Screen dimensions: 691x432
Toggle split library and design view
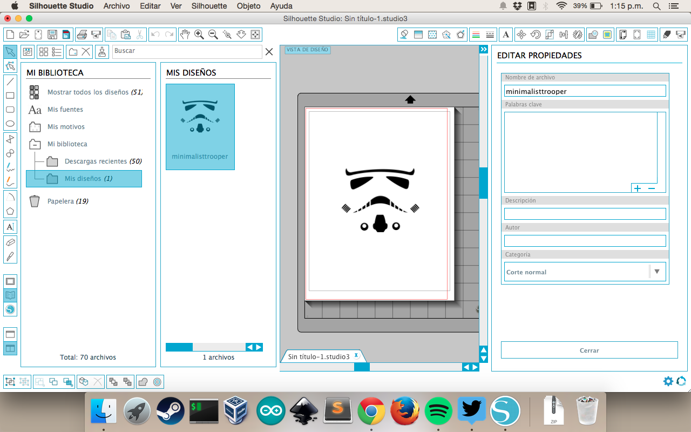10,348
